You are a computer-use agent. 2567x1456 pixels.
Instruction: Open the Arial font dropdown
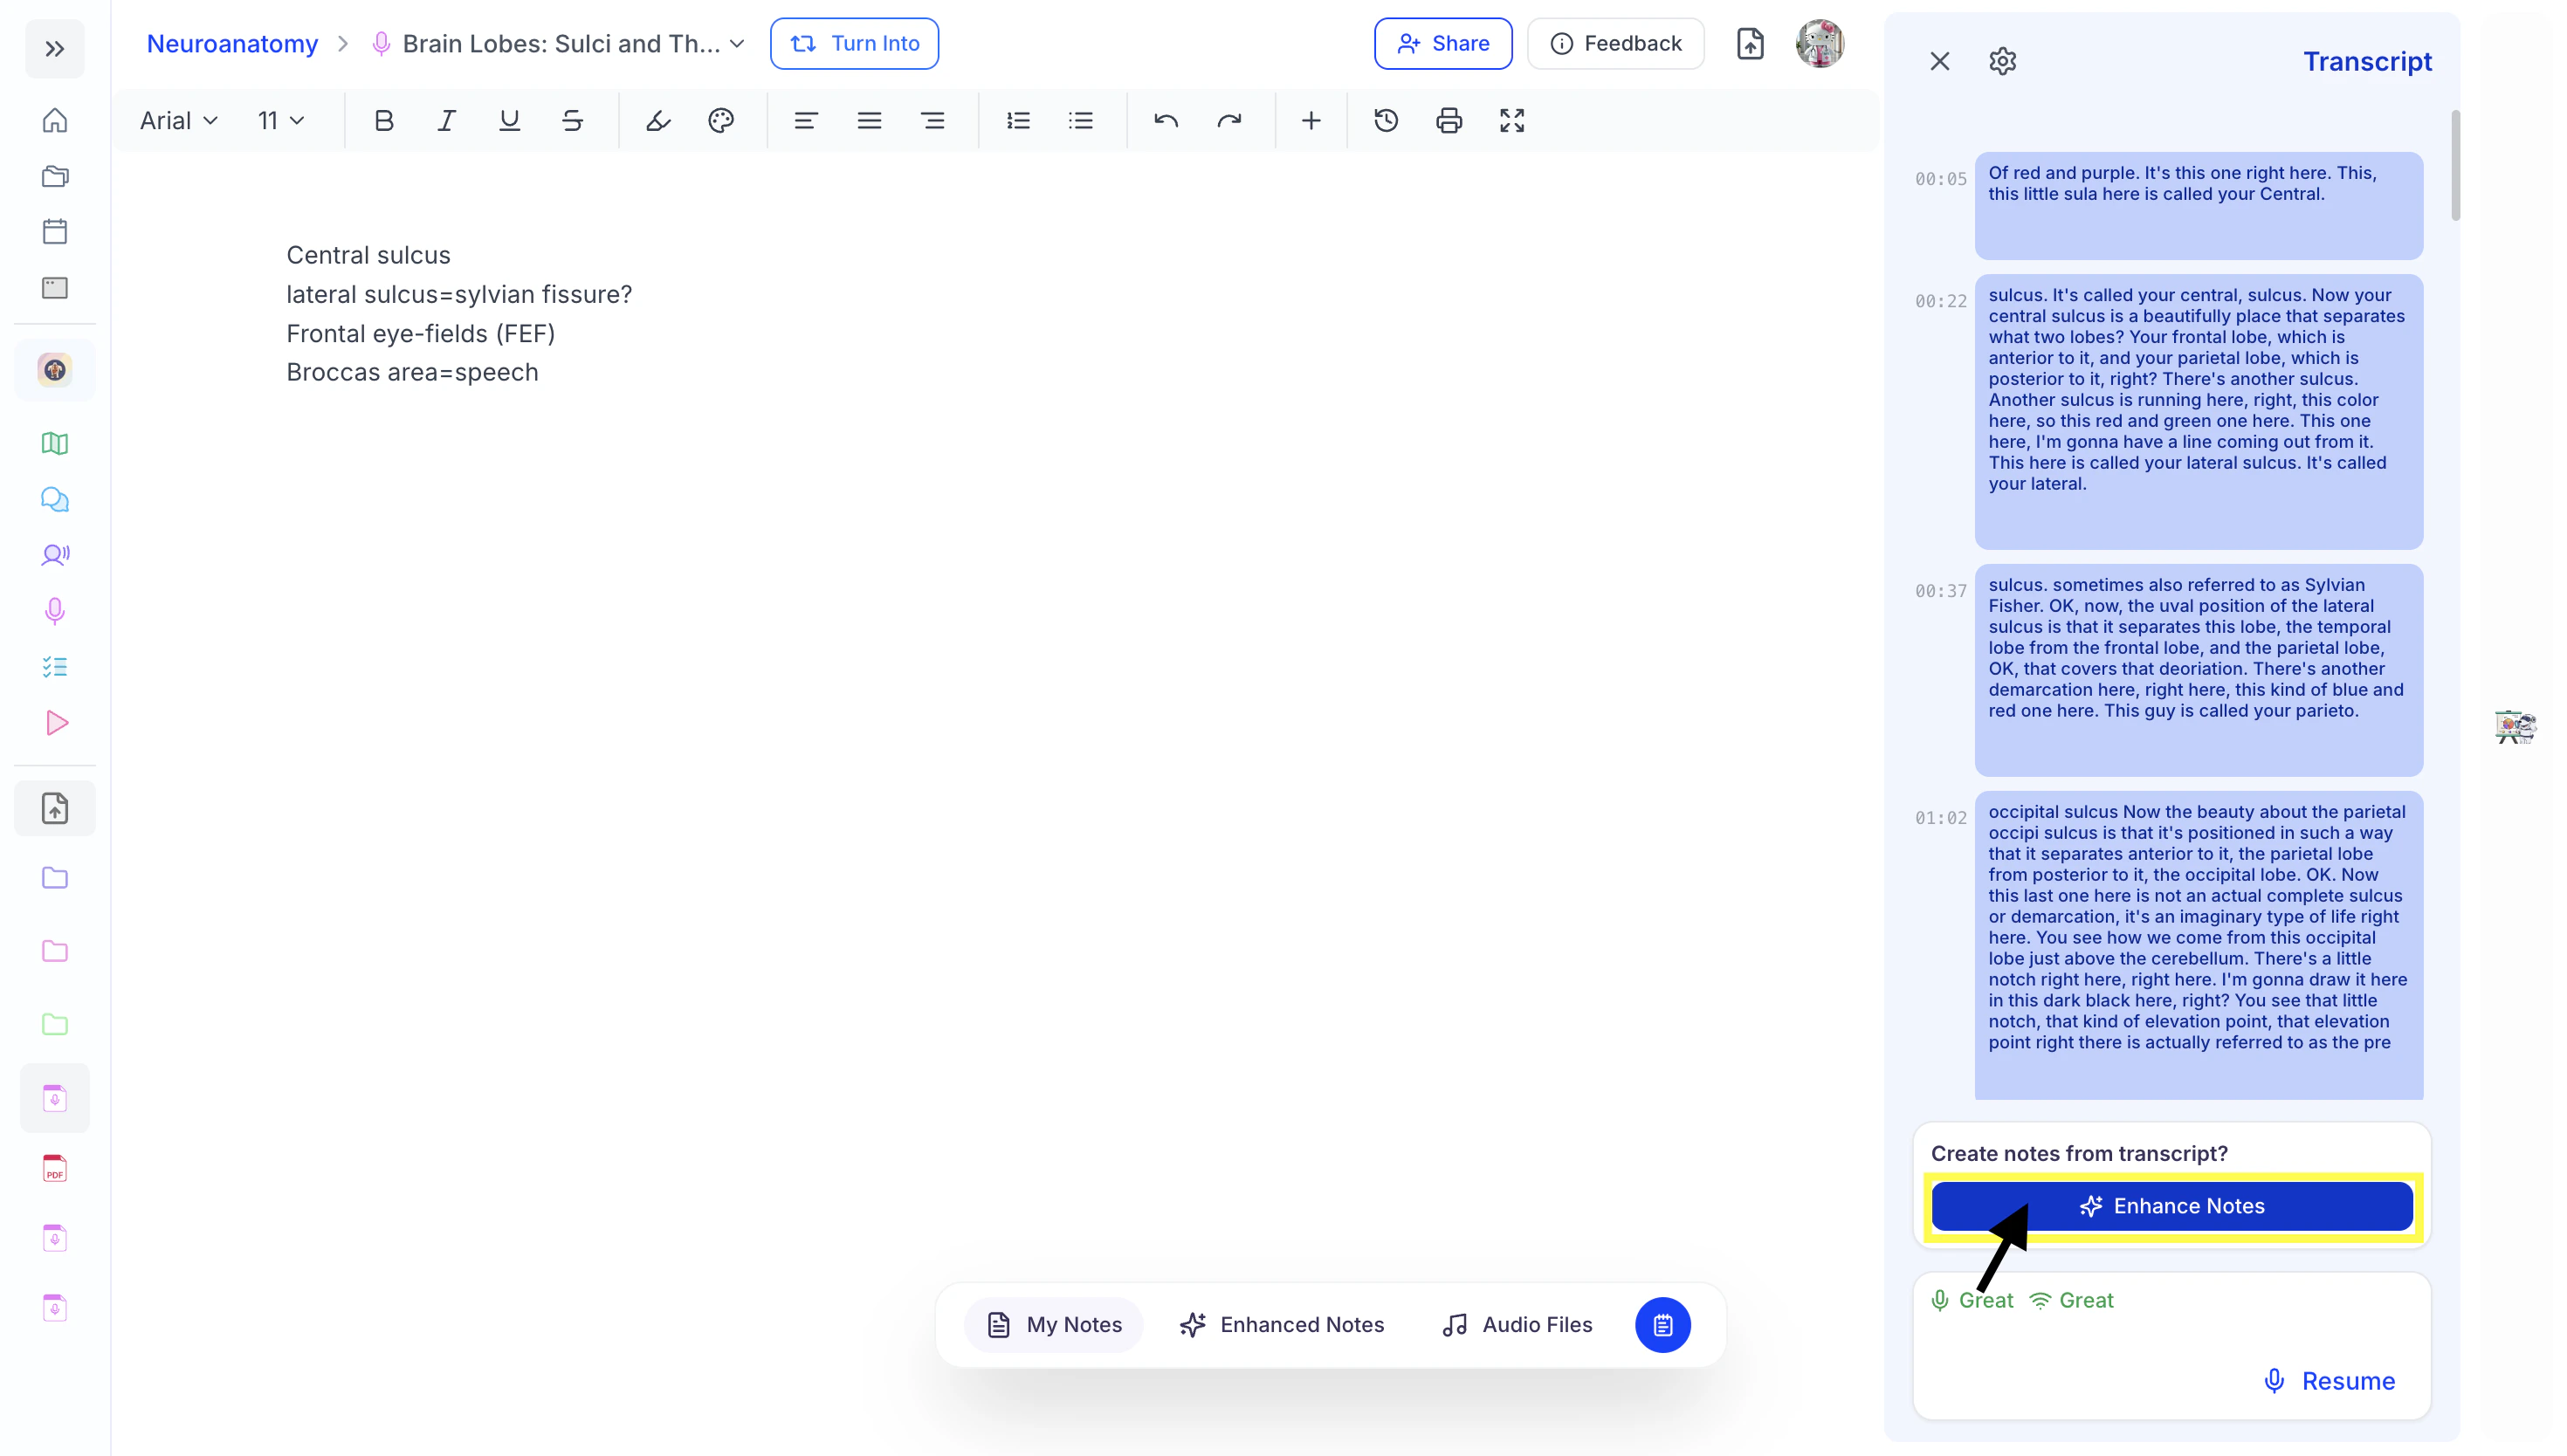(179, 121)
